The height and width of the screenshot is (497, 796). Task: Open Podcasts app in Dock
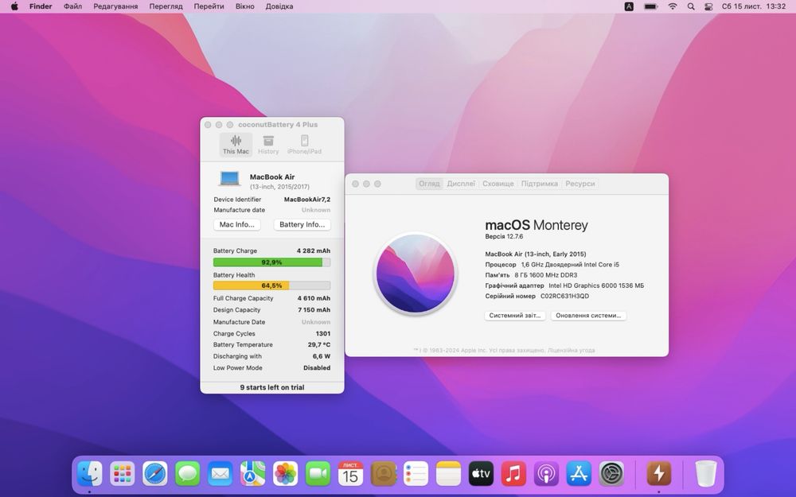(x=546, y=474)
